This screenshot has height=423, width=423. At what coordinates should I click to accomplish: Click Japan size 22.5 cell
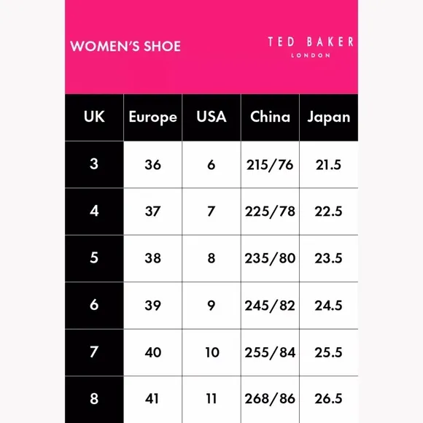point(329,211)
